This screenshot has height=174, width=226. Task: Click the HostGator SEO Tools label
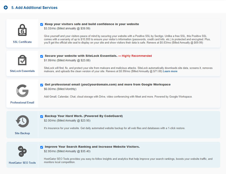[x=22, y=163]
